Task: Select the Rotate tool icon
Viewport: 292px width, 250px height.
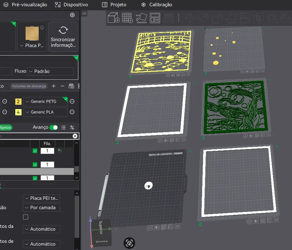Action: (203, 18)
